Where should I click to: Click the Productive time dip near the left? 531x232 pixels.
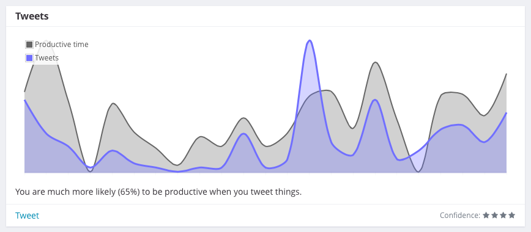tap(90, 171)
